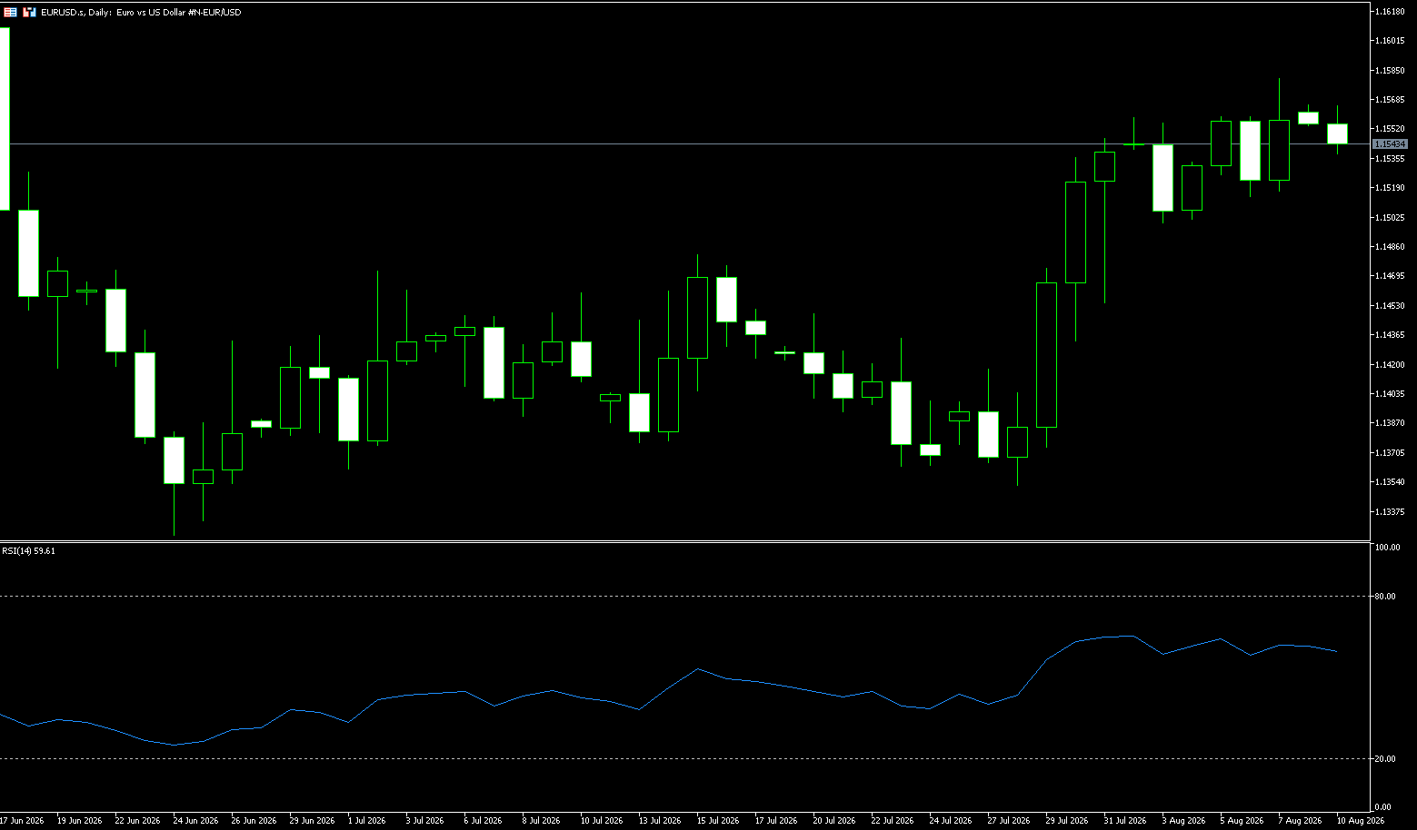Click the 1.15850 price level on the axis
The height and width of the screenshot is (830, 1417).
point(1391,70)
